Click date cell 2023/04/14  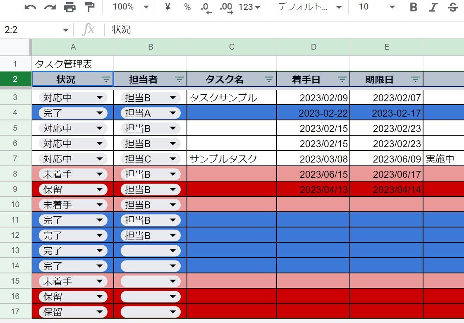coord(387,189)
